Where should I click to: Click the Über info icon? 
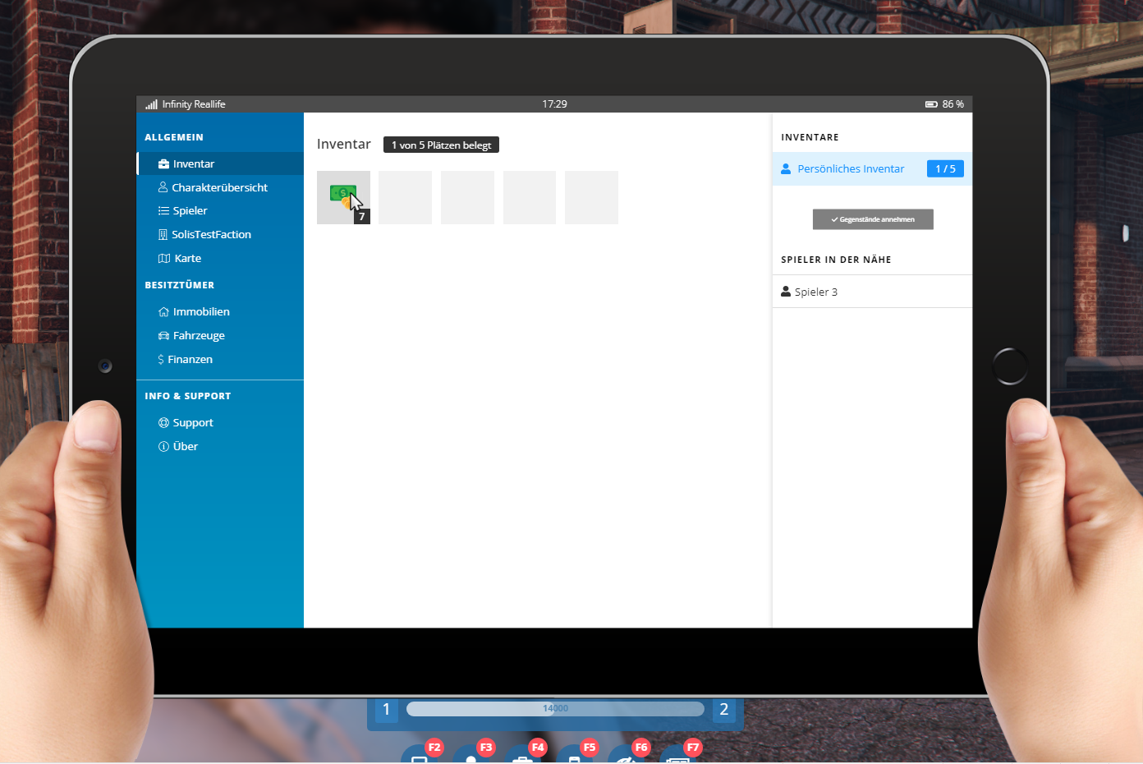tap(163, 447)
